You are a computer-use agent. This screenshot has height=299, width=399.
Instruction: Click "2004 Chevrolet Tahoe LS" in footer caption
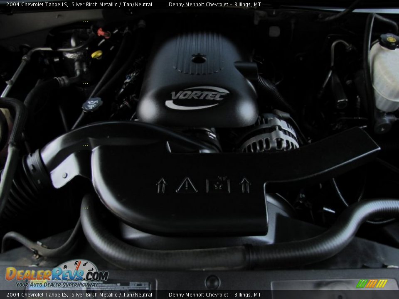pyautogui.click(x=37, y=295)
